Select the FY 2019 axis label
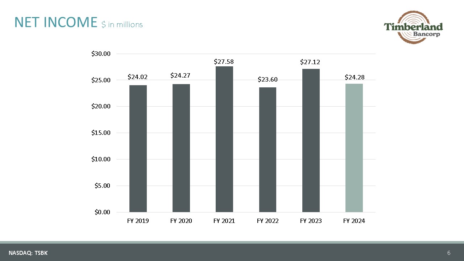464x261 pixels. click(138, 221)
